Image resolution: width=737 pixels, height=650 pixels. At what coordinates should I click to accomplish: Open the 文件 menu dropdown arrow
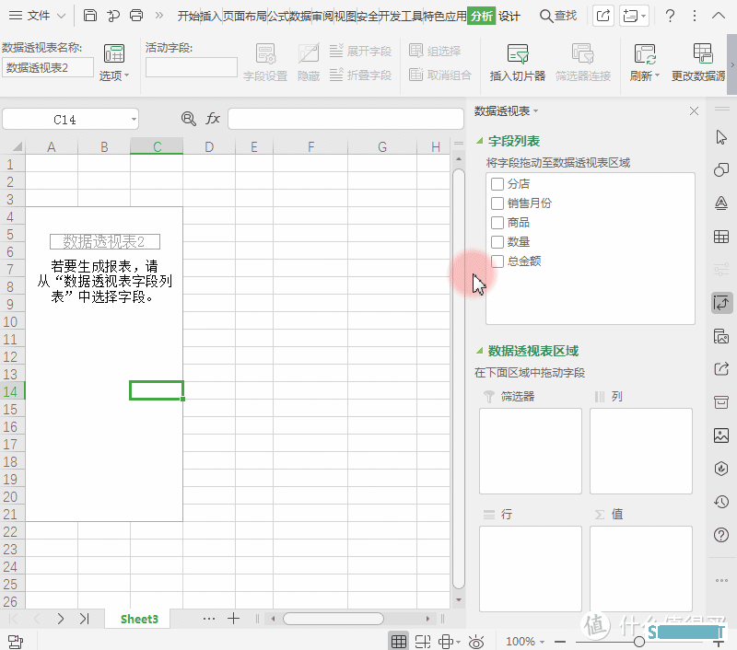click(x=61, y=16)
